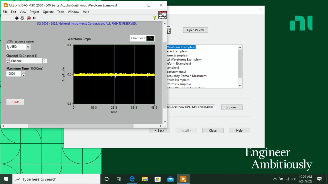The height and width of the screenshot is (184, 328).
Task: Click the Run arrow toolbar icon
Action: click(x=17, y=18)
